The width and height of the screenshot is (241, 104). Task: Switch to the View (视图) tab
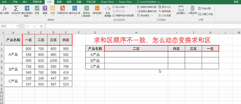pos(79,2)
